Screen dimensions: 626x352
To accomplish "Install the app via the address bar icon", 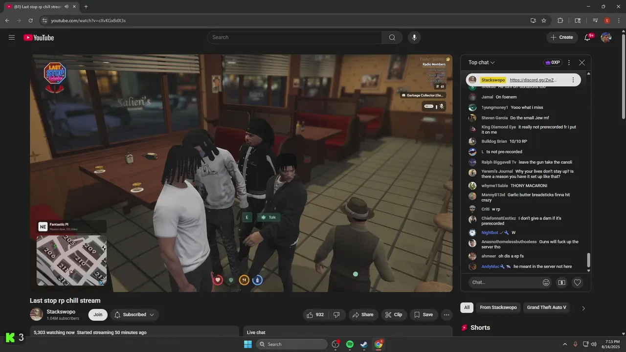I will tap(533, 21).
